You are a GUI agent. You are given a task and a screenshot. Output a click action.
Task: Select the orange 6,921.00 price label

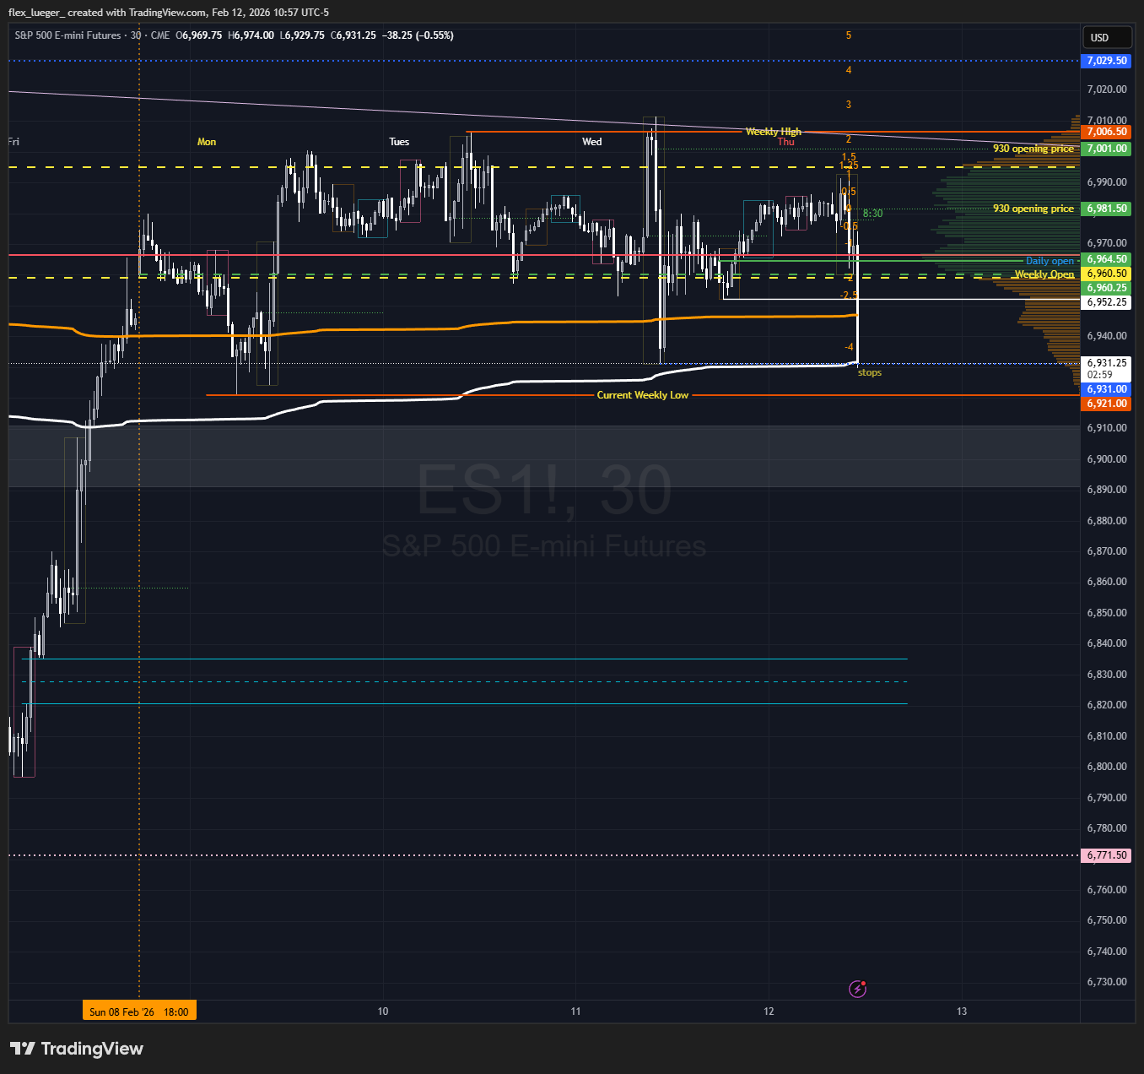[1106, 404]
